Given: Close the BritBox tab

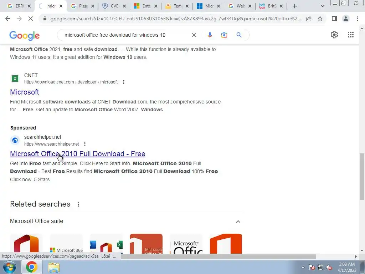Looking at the screenshot, I should (281, 6).
